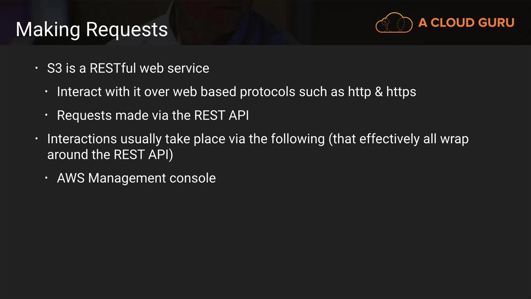Click the A Cloud Guru cloud logo icon
Viewport: 531px width, 299px height.
click(x=394, y=23)
